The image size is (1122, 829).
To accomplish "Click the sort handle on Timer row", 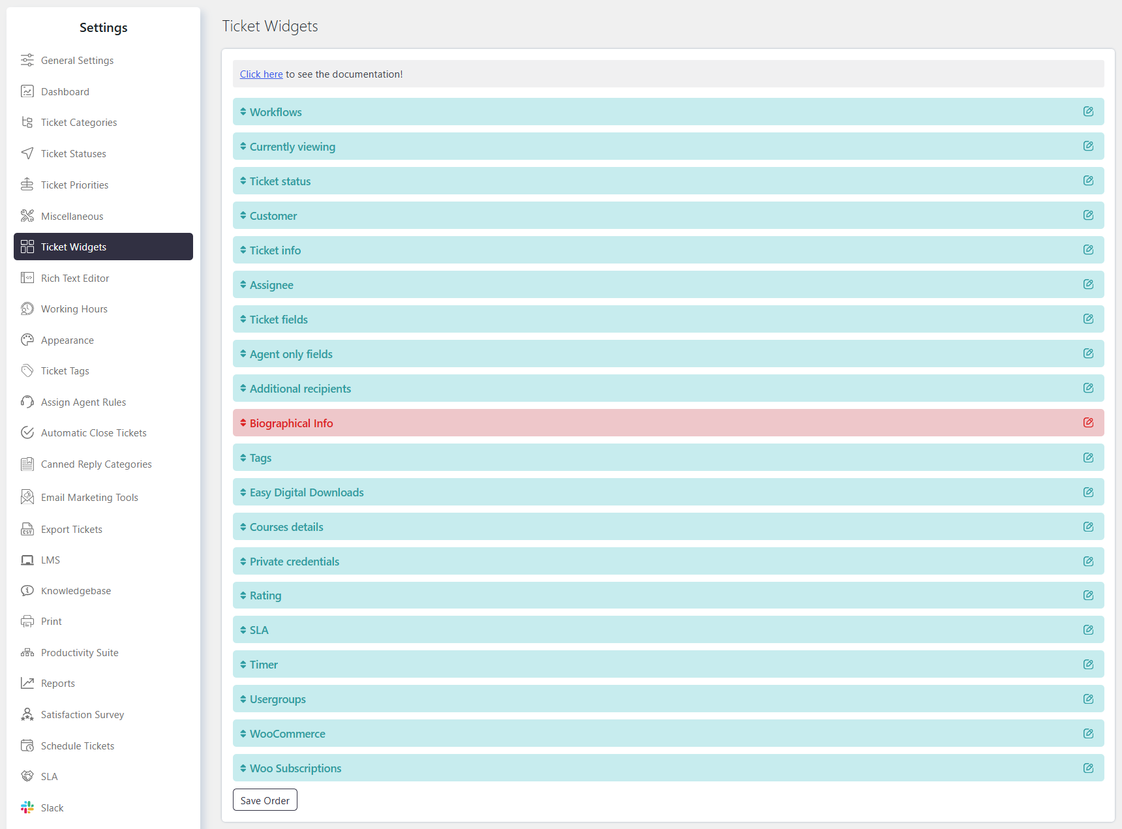I will pyautogui.click(x=243, y=665).
